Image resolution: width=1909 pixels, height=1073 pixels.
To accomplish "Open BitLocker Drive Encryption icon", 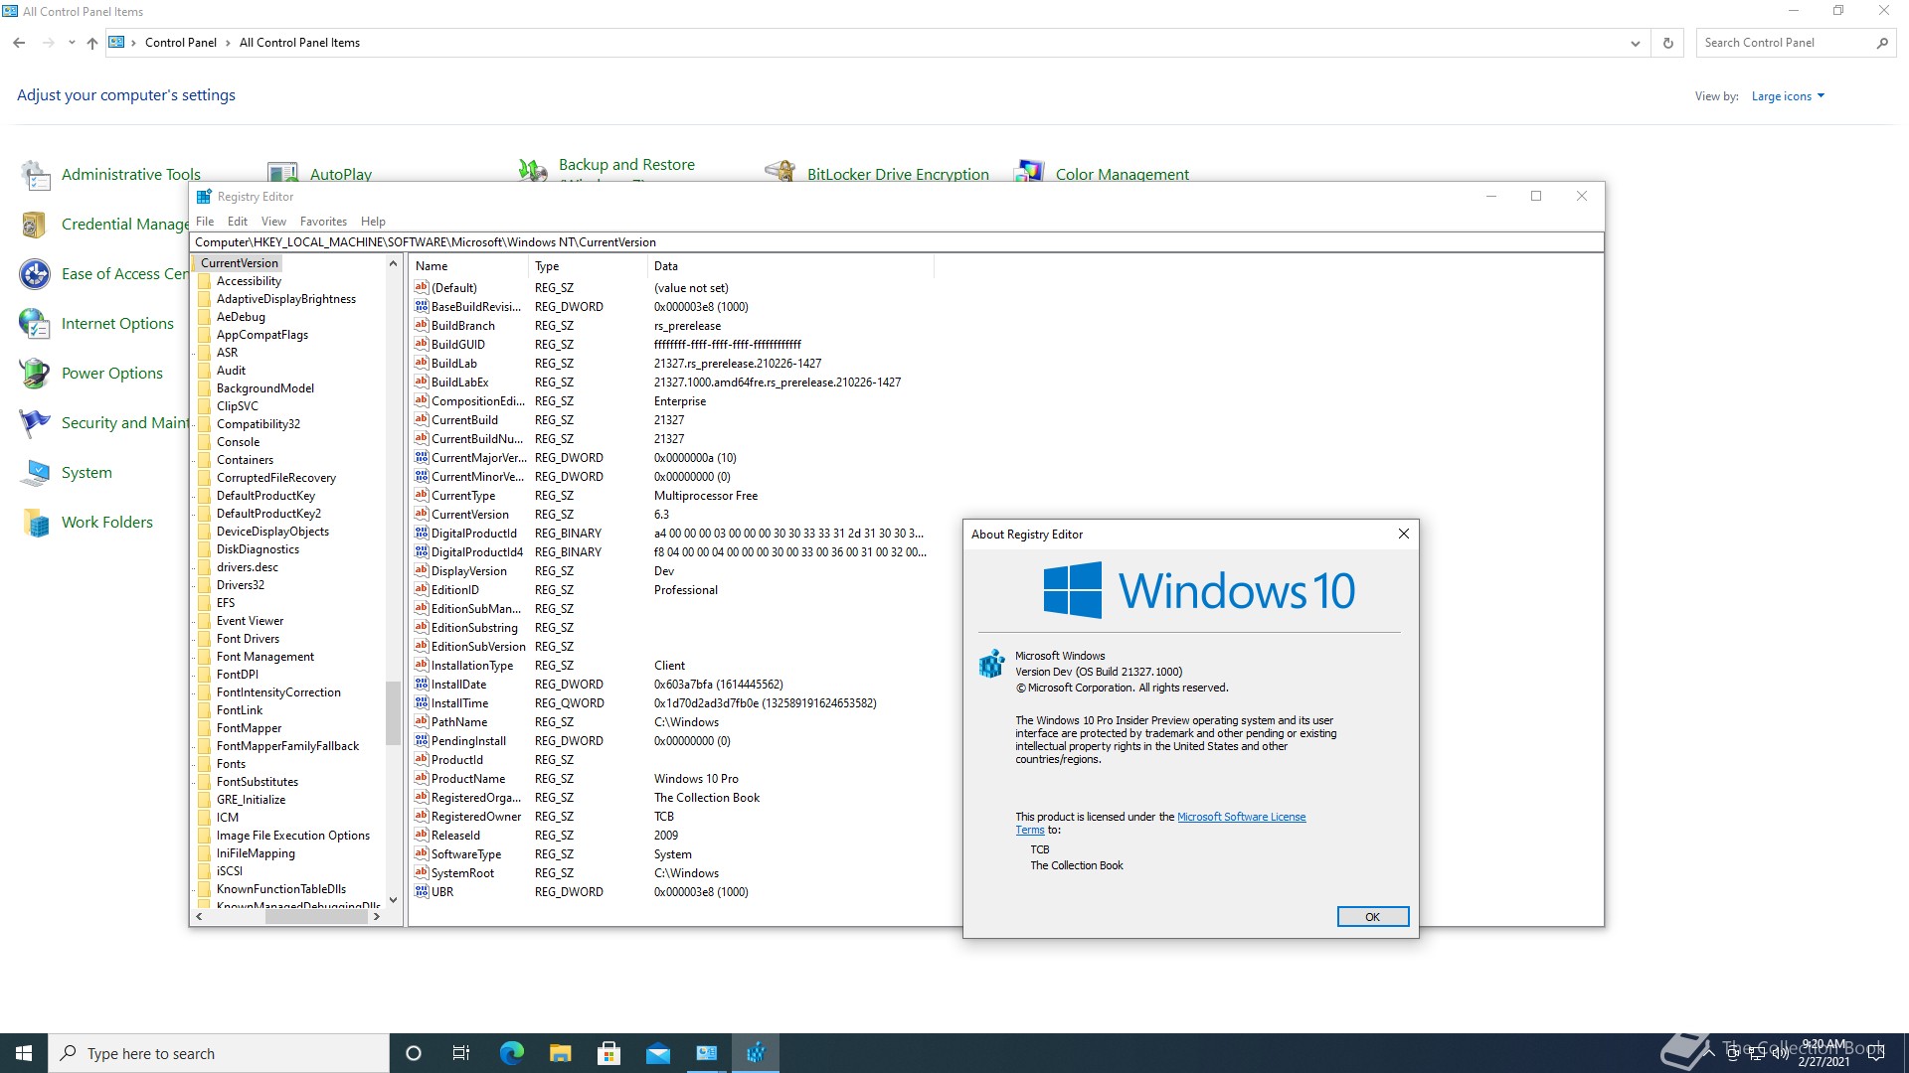I will [781, 171].
